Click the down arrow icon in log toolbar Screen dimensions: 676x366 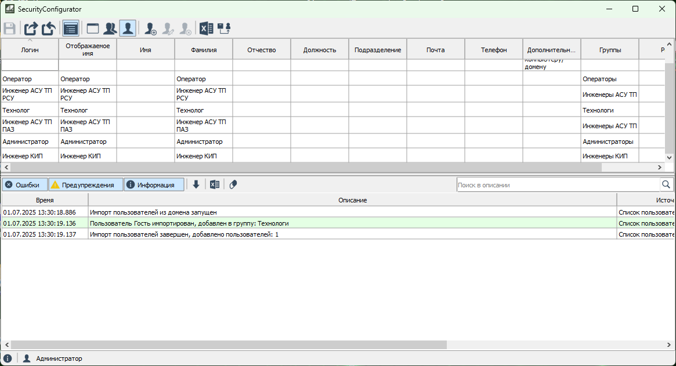196,184
